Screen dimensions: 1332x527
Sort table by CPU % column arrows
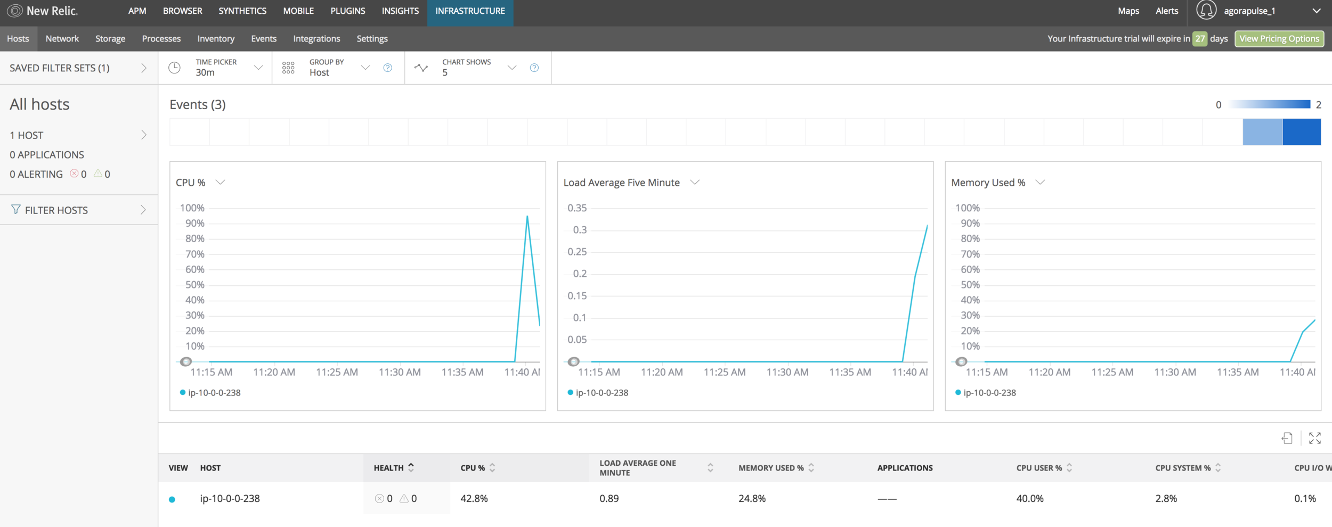click(492, 468)
